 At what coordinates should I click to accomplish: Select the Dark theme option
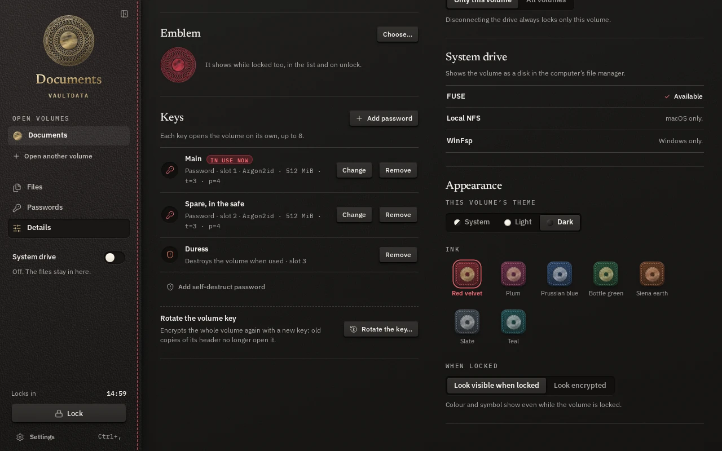(x=560, y=222)
